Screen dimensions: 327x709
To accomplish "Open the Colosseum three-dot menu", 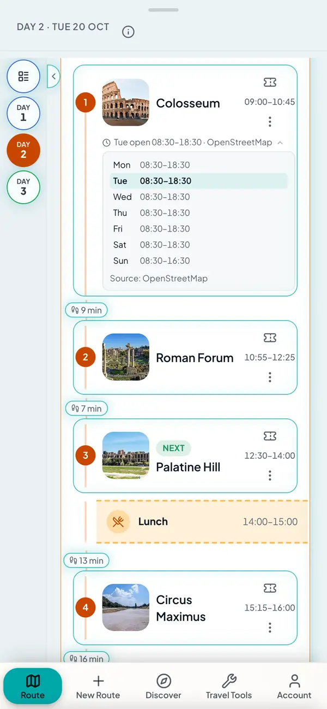I will pyautogui.click(x=270, y=121).
